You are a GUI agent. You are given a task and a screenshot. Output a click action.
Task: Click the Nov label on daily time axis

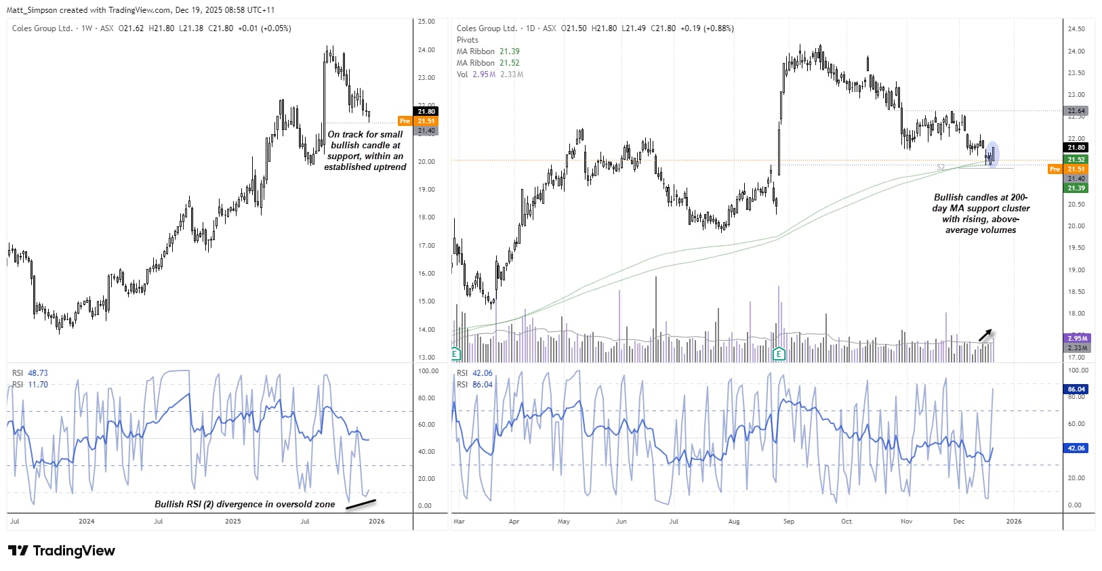point(907,521)
